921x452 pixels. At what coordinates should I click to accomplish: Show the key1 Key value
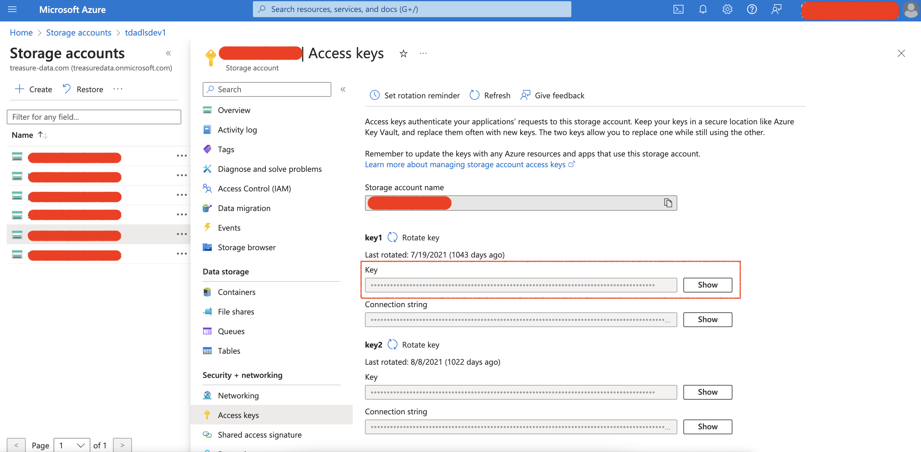click(x=707, y=285)
